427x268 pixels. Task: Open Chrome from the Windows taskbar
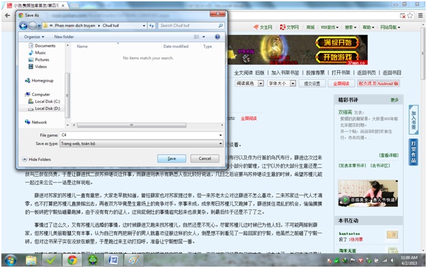pyautogui.click(x=72, y=260)
